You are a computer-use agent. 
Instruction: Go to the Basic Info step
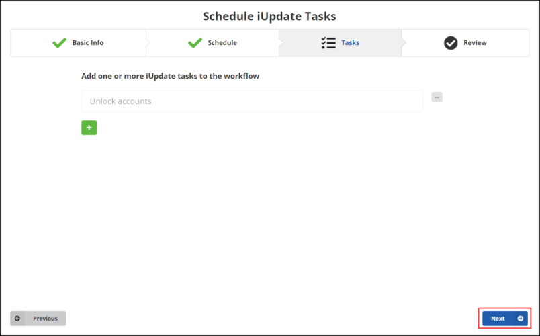88,43
